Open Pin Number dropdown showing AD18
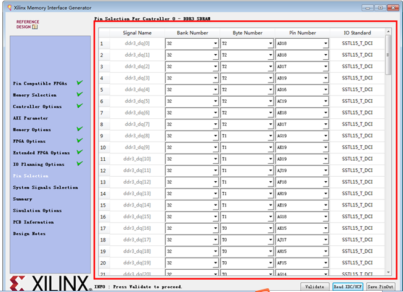This screenshot has width=403, height=292. click(x=302, y=44)
